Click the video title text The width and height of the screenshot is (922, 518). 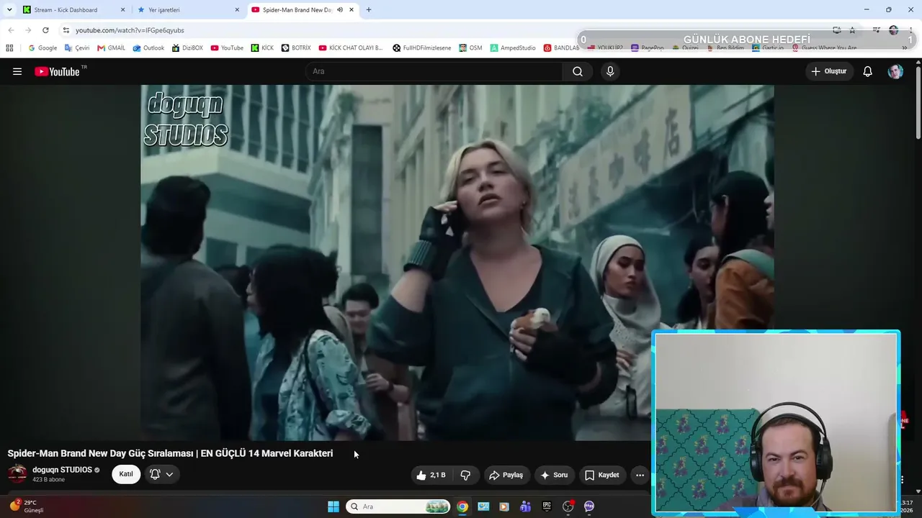[x=170, y=453]
